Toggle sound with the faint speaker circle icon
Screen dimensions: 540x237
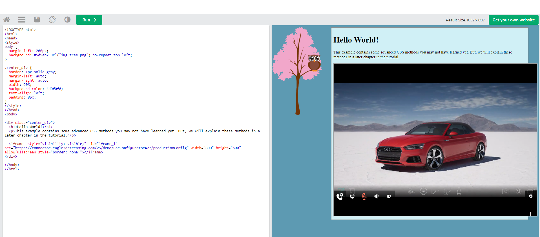pyautogui.click(x=519, y=191)
